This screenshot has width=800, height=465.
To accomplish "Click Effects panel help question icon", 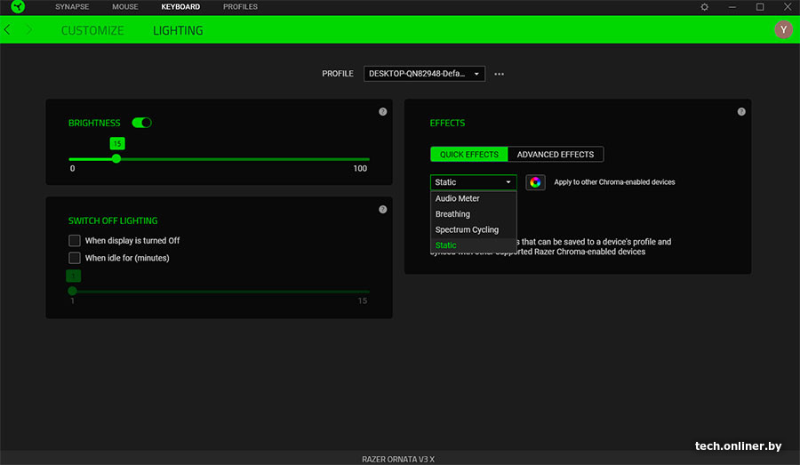I will click(741, 112).
